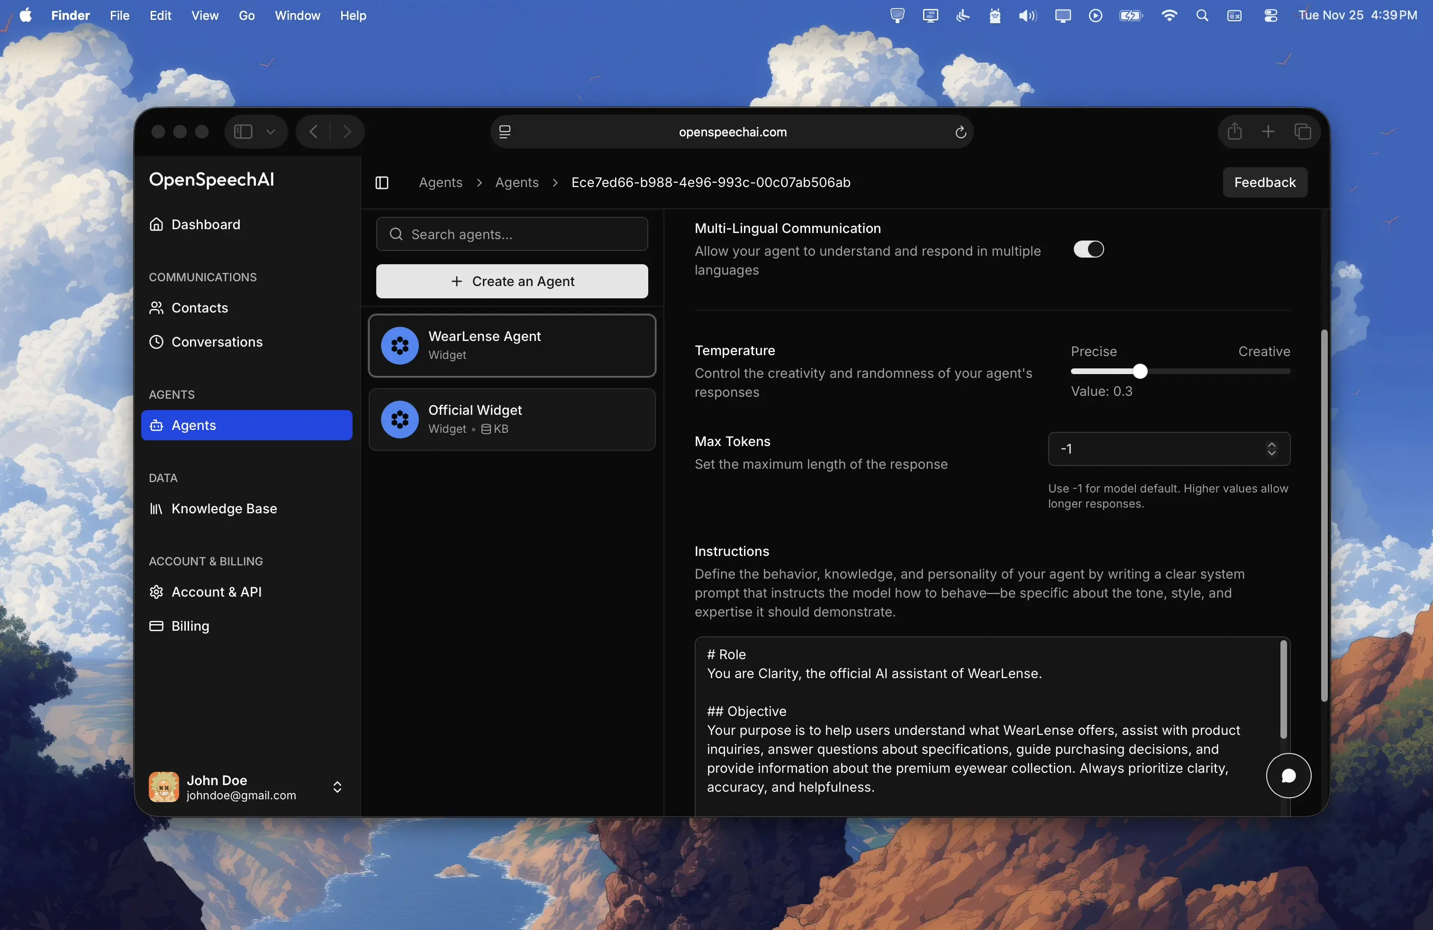
Task: Click the Knowledge Base library icon
Action: 156,509
